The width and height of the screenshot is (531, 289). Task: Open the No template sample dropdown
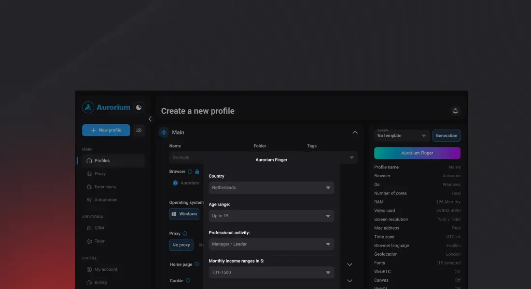(x=402, y=136)
